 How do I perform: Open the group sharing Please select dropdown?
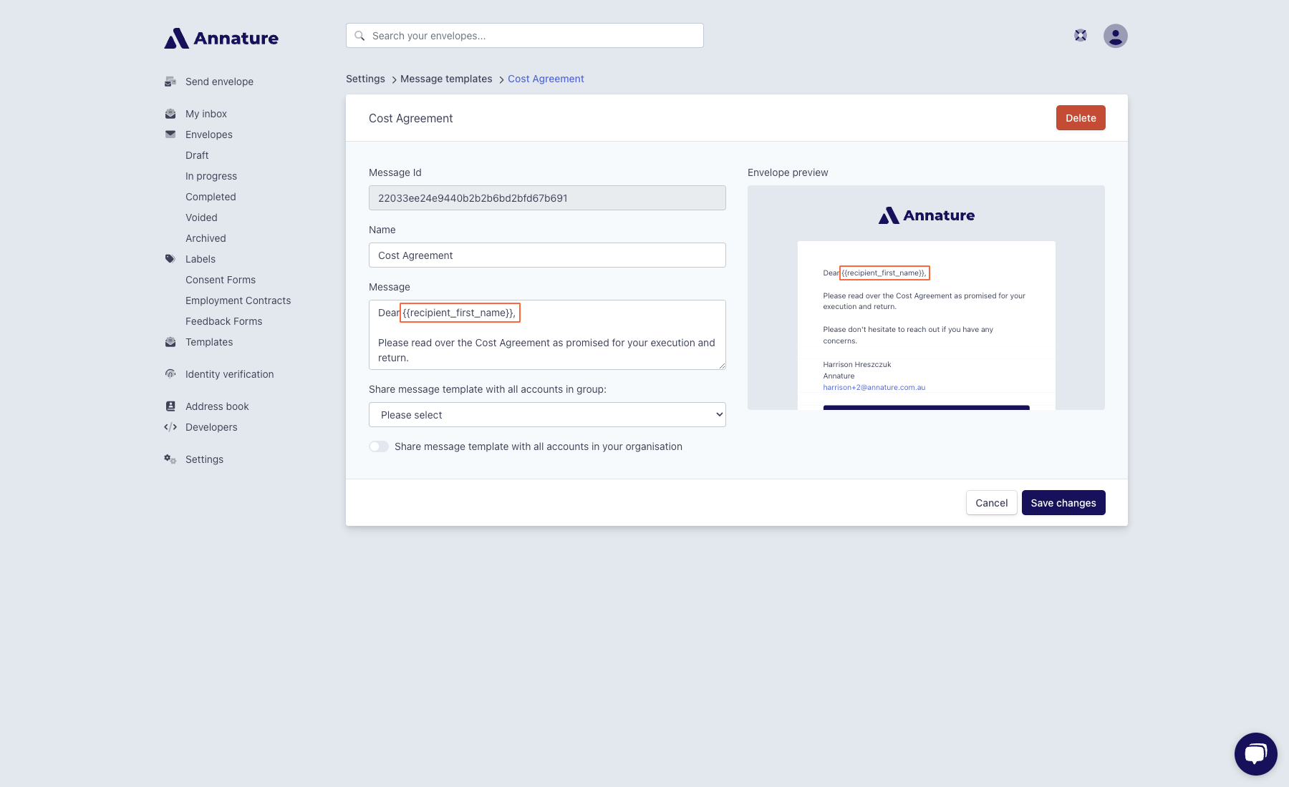(546, 414)
